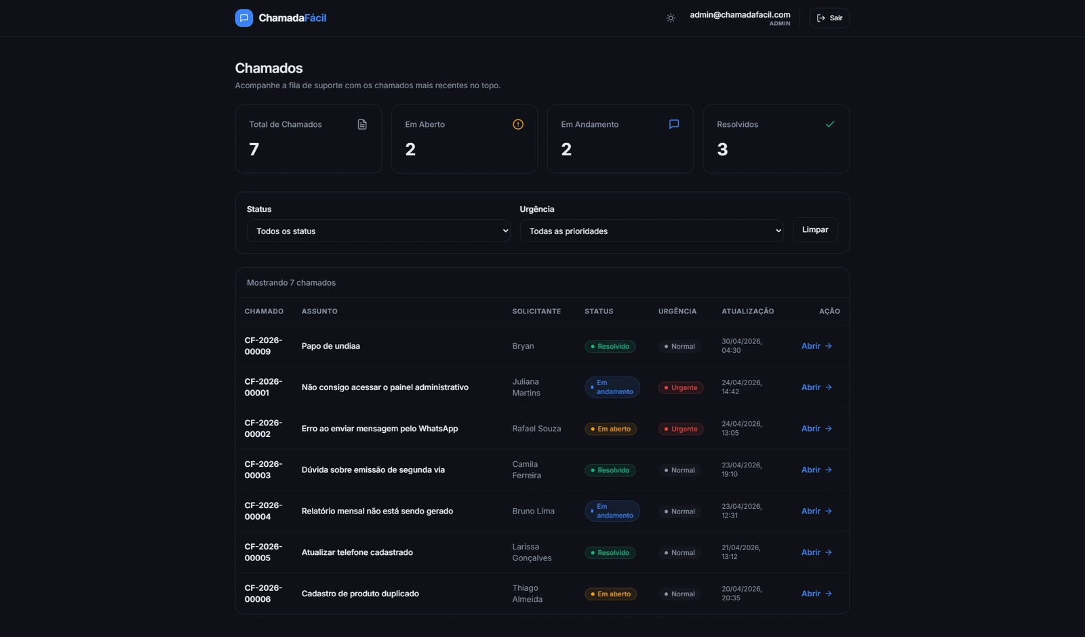Click Abrir arrow icon for Bruno Lima ticket
The height and width of the screenshot is (637, 1085).
coord(828,511)
